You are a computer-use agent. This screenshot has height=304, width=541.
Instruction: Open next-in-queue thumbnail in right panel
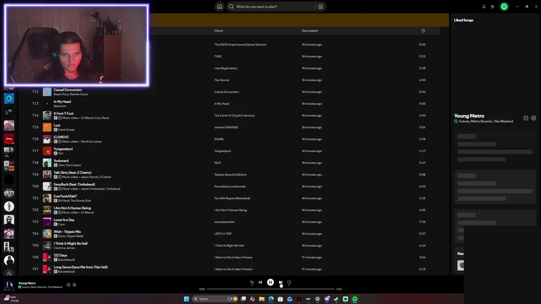[461, 265]
